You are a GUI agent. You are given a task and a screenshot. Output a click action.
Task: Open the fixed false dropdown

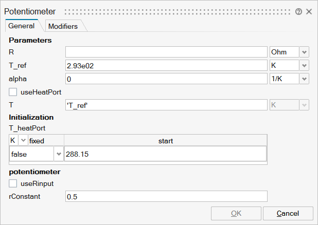click(x=58, y=154)
